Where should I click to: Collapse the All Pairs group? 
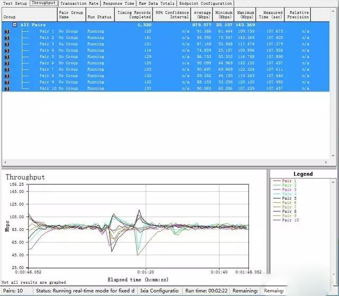(x=15, y=25)
